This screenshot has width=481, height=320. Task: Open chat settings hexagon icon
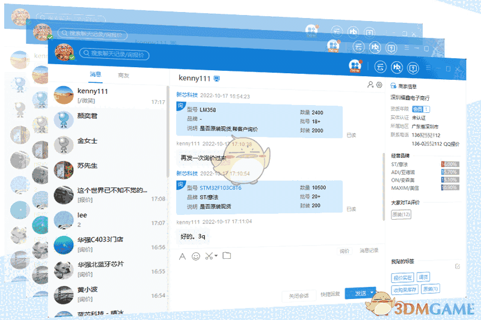(379, 85)
